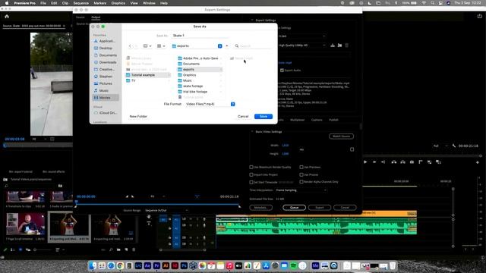Open the exports location popup menu
This screenshot has width=486, height=273.
197,45
